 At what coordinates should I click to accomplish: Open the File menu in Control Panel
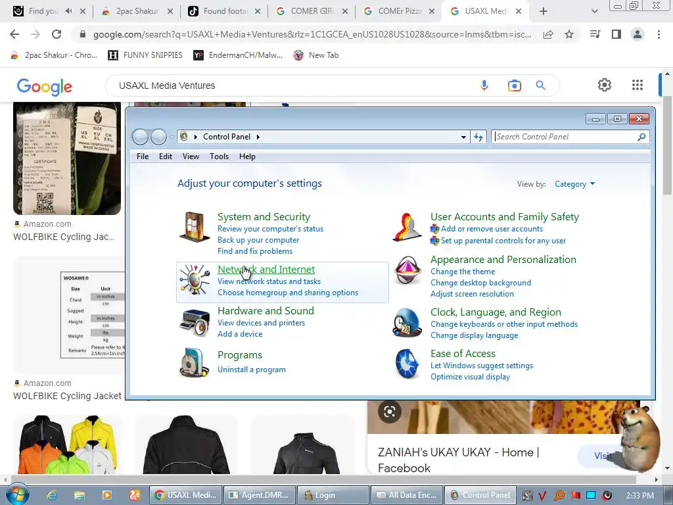coord(143,156)
